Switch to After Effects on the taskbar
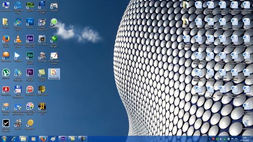253x142 pixels. [63, 138]
